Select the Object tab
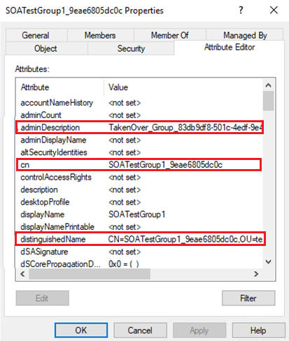The width and height of the screenshot is (289, 341). pyautogui.click(x=46, y=48)
